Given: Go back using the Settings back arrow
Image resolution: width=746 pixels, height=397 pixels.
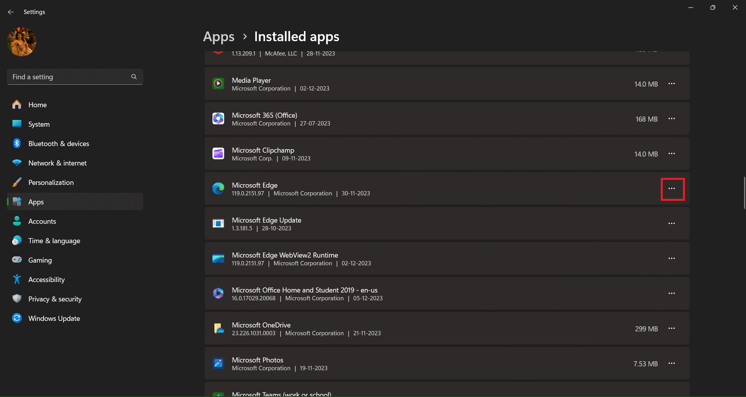Looking at the screenshot, I should [11, 12].
